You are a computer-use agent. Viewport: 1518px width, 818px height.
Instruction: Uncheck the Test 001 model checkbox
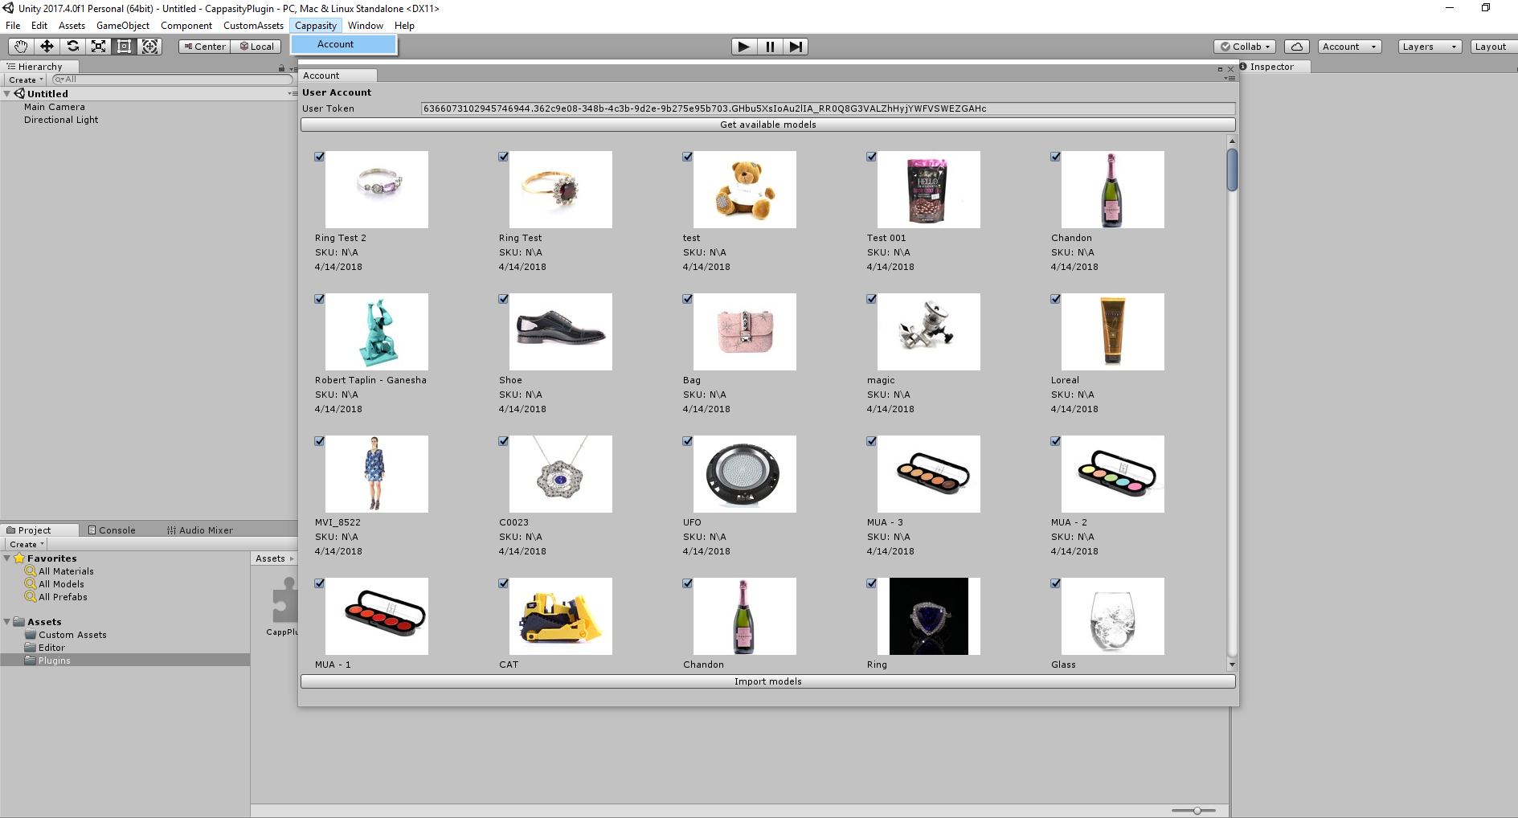click(872, 157)
